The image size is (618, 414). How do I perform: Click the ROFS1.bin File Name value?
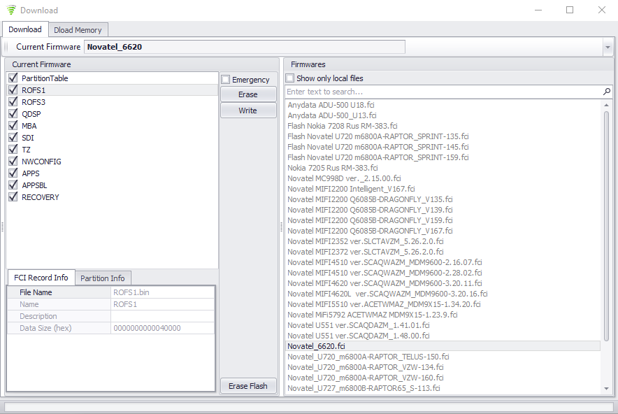tap(163, 292)
